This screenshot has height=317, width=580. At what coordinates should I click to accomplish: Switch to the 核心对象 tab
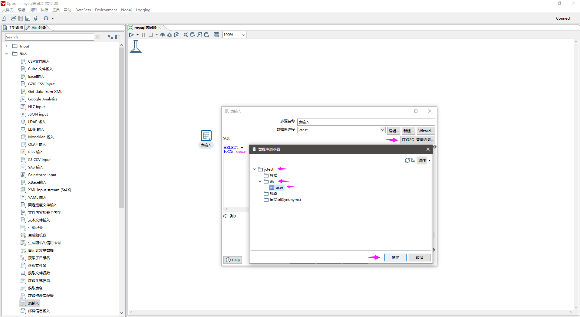(x=36, y=28)
